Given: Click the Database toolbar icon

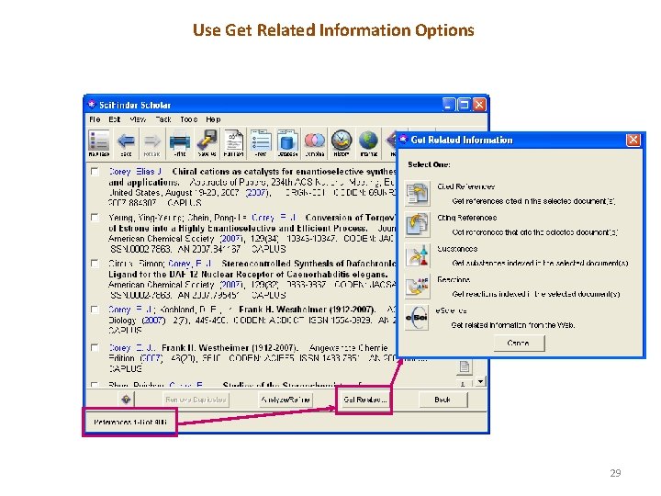Looking at the screenshot, I should (x=288, y=143).
